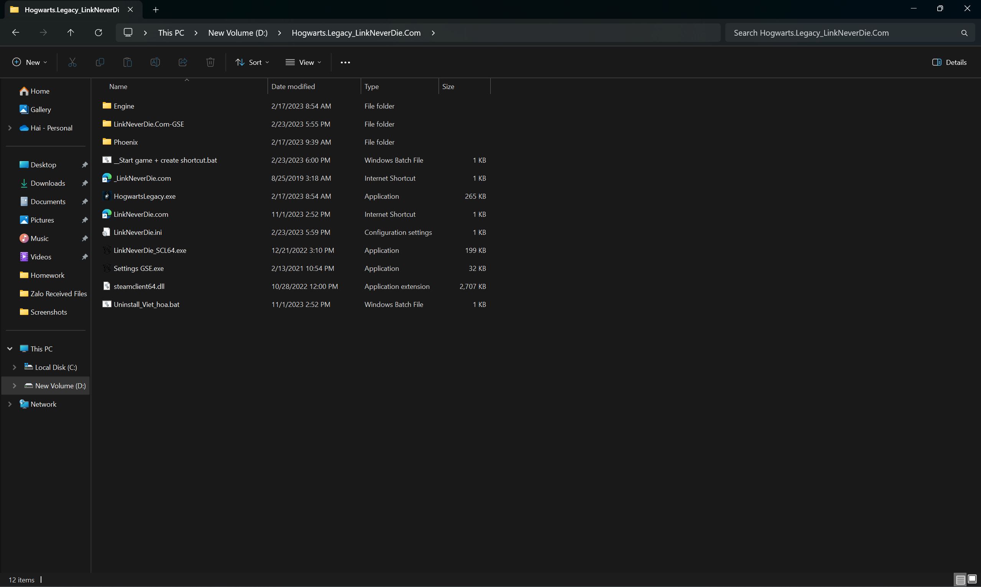Open the New item menu button
The image size is (981, 587).
pos(30,62)
